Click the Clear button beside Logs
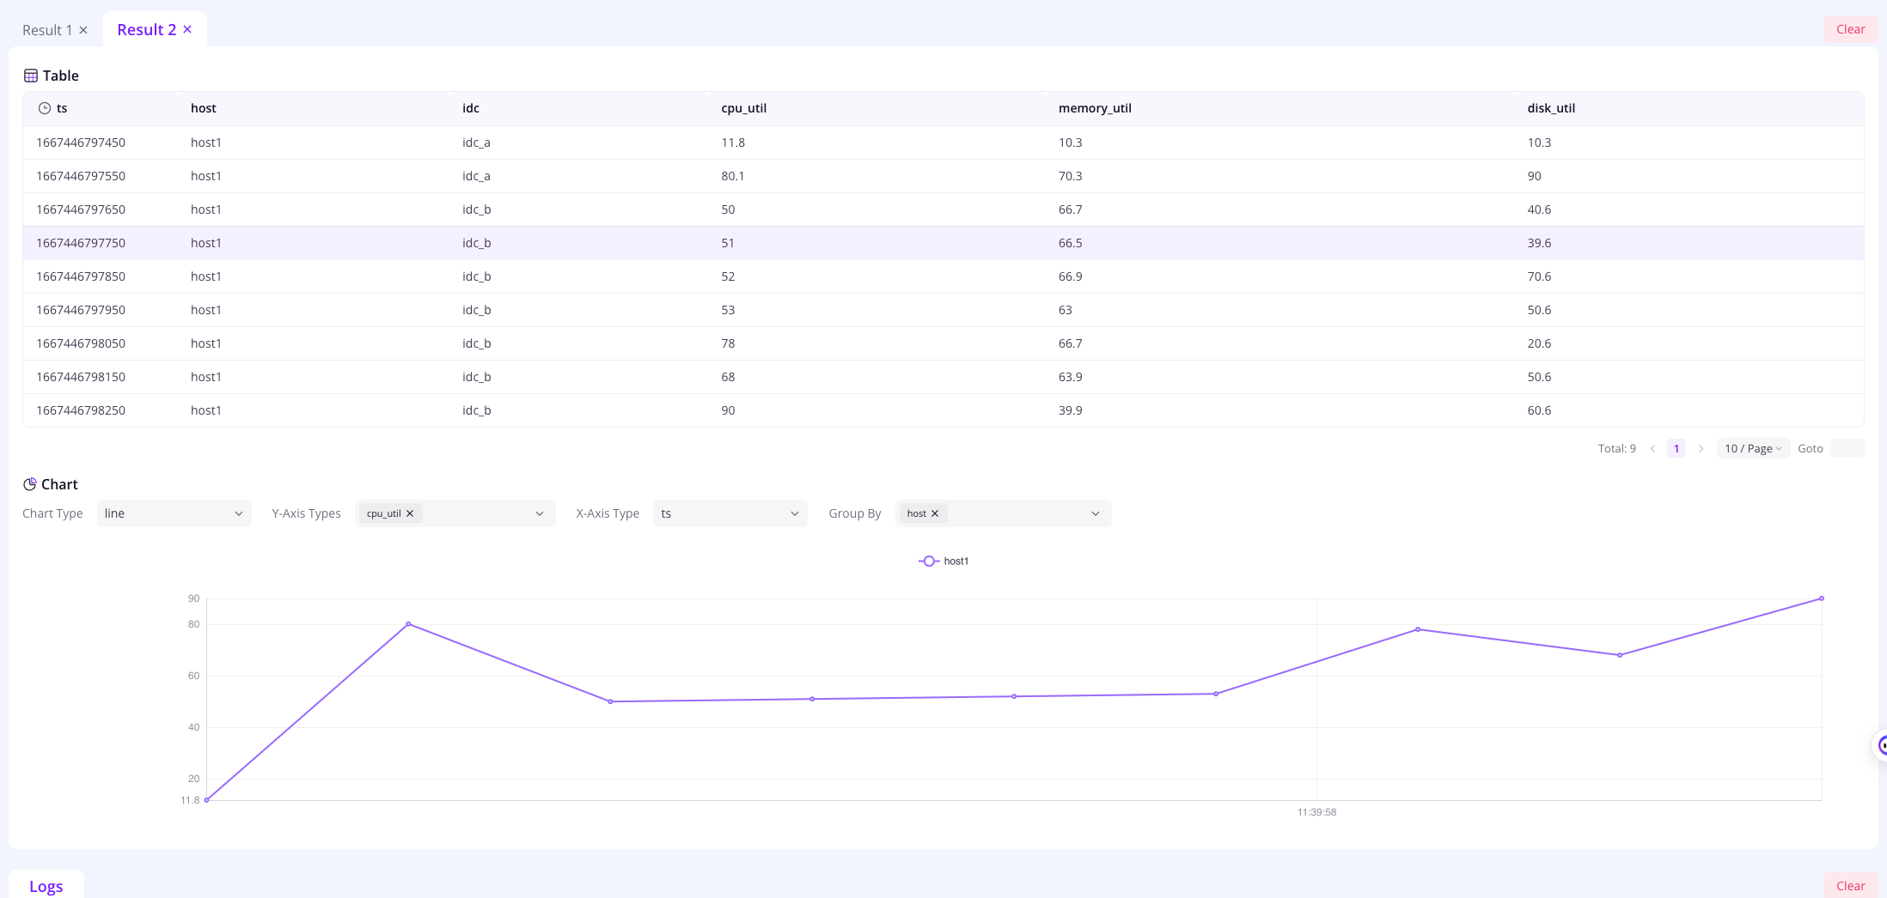The image size is (1887, 898). (1850, 886)
